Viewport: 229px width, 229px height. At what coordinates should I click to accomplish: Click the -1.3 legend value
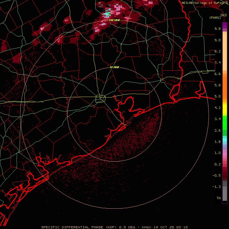pyautogui.click(x=217, y=187)
